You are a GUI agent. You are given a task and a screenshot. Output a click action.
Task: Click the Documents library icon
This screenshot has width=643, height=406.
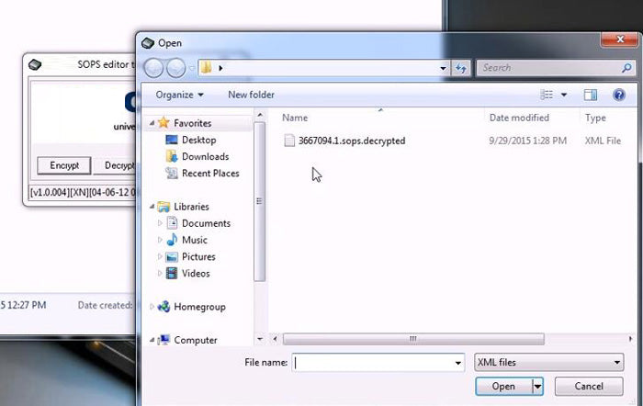pyautogui.click(x=173, y=223)
